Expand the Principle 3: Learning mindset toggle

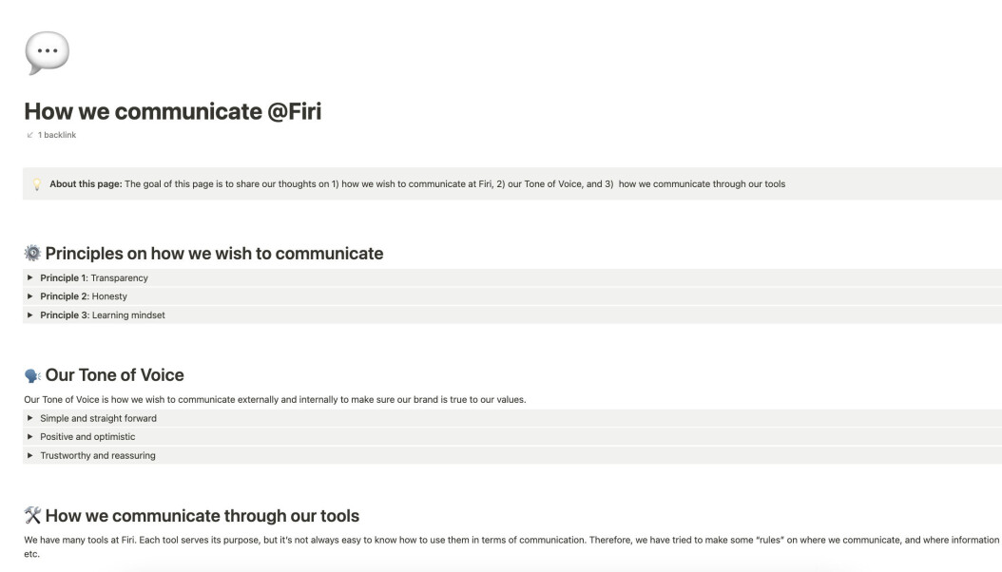(x=30, y=315)
